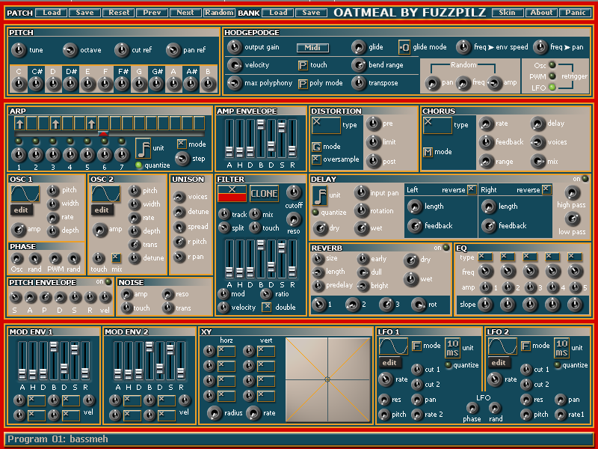Click the LFO 1 mode F icon

(416, 346)
